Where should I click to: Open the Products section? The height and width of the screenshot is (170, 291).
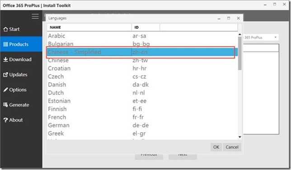click(21, 45)
